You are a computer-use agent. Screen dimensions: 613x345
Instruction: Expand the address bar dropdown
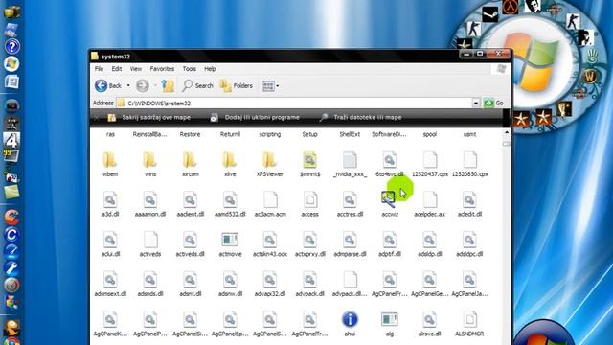476,103
